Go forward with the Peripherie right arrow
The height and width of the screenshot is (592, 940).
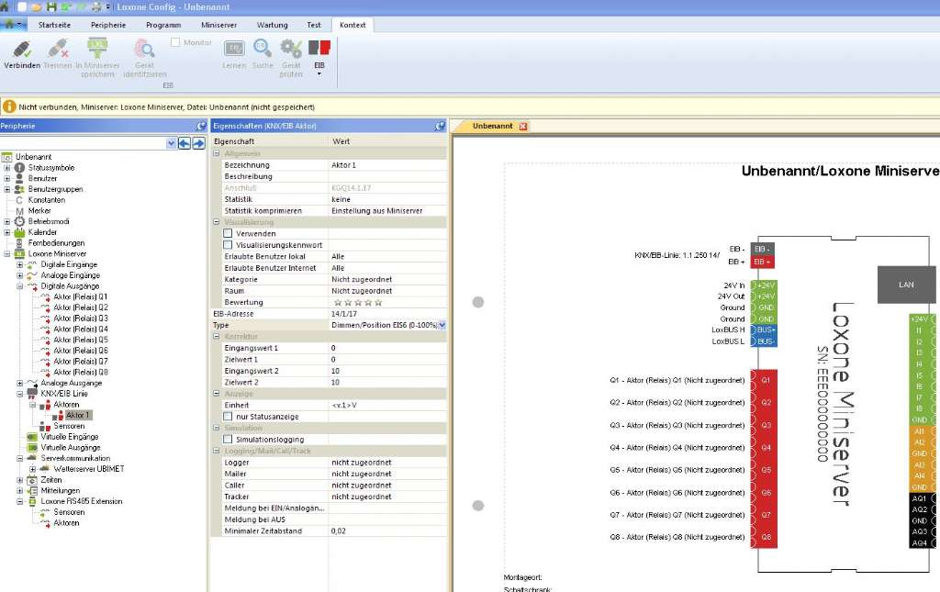(199, 143)
